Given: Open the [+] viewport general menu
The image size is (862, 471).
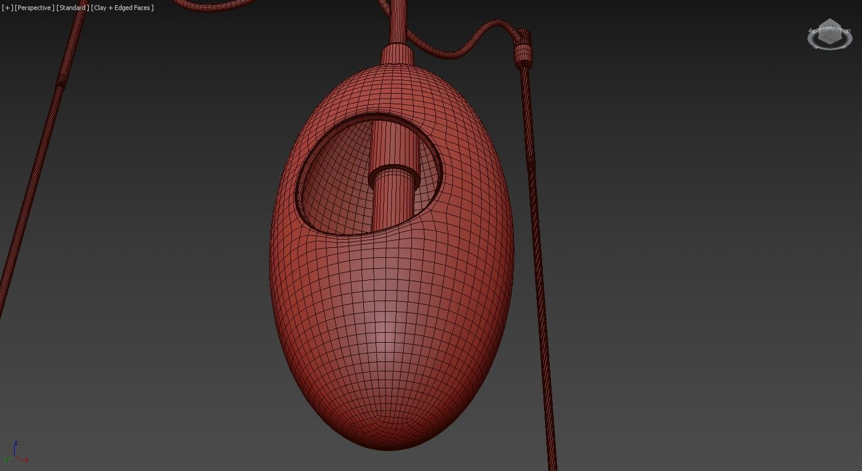Looking at the screenshot, I should click(x=7, y=8).
